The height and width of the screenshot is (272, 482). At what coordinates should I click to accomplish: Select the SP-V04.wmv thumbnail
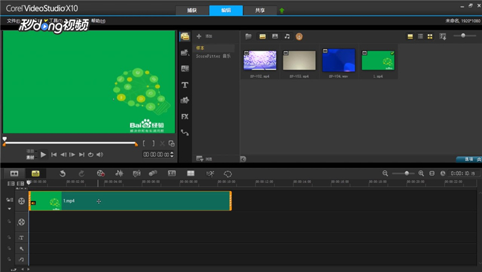[339, 61]
